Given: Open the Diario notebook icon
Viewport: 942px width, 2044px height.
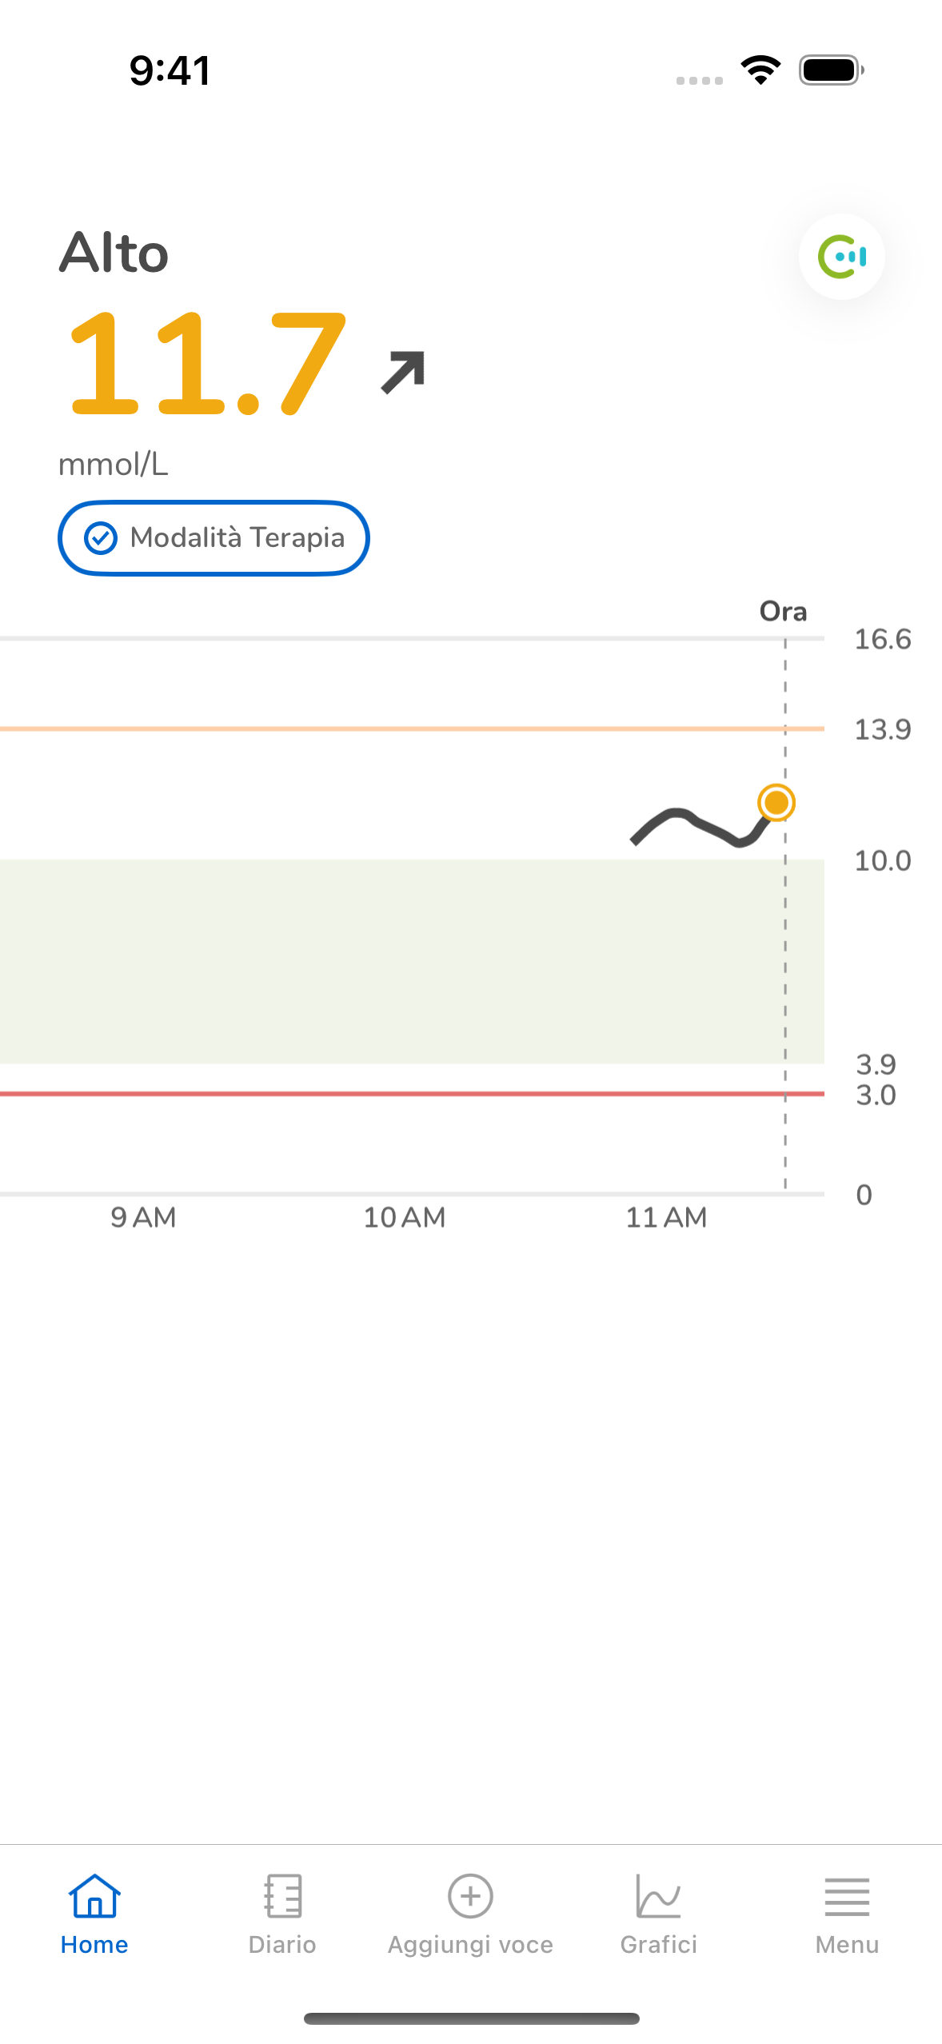Looking at the screenshot, I should tap(283, 1895).
